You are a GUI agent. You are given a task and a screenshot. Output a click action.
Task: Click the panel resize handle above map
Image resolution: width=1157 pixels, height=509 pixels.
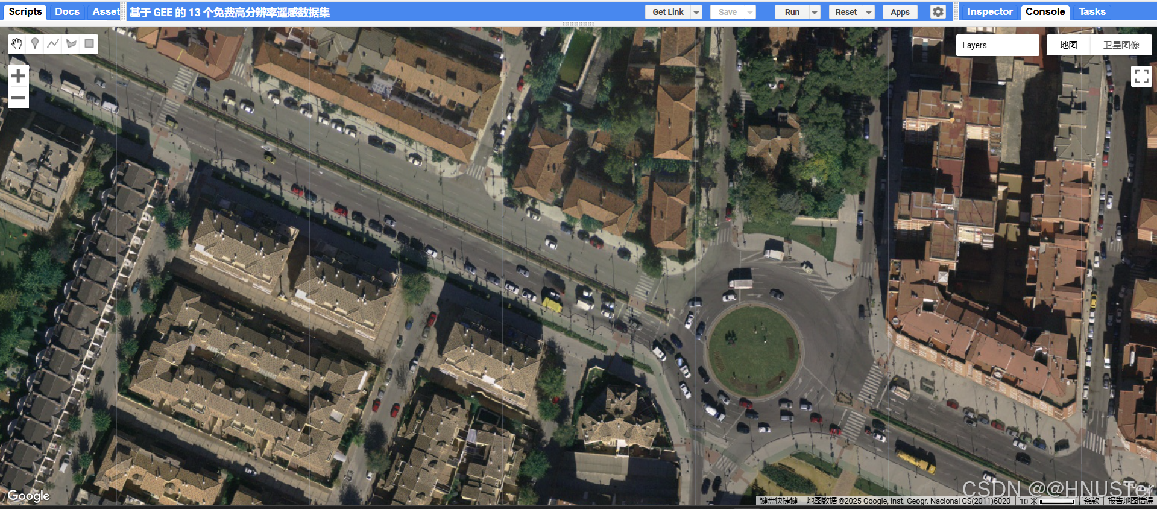click(578, 24)
